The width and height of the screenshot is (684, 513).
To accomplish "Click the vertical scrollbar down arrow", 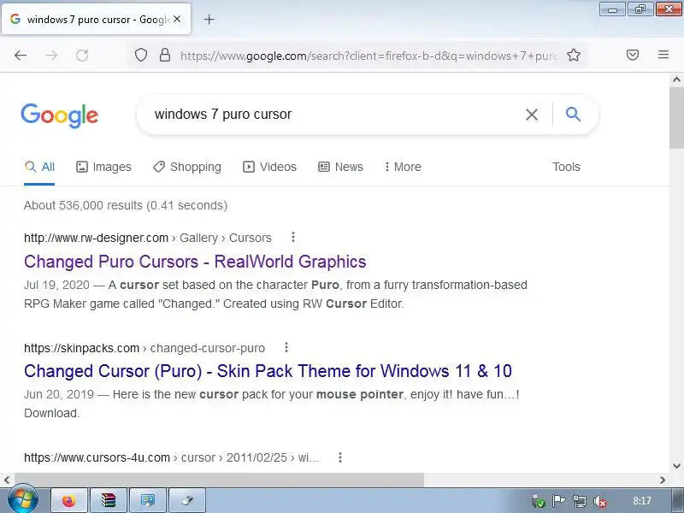I will 676,466.
